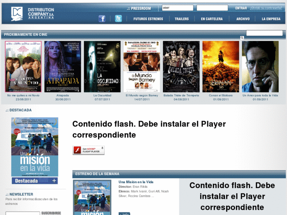Select the Archivo menu item
The height and width of the screenshot is (215, 287).
(x=243, y=19)
